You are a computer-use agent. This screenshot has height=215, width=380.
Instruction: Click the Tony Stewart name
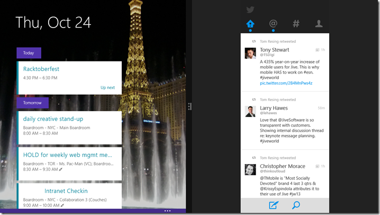pyautogui.click(x=274, y=50)
